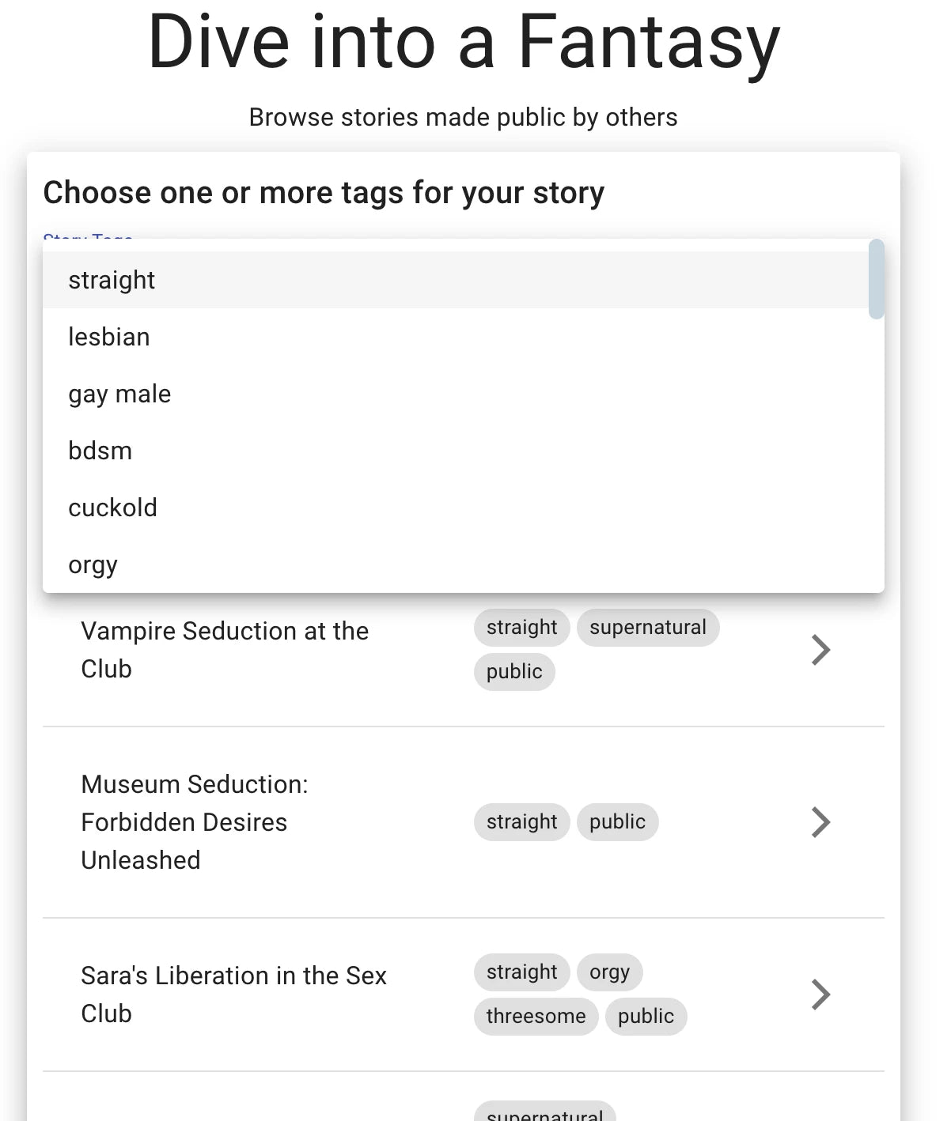Open Sara's Liberation in the Sex Club
This screenshot has height=1121, width=951.
[233, 995]
